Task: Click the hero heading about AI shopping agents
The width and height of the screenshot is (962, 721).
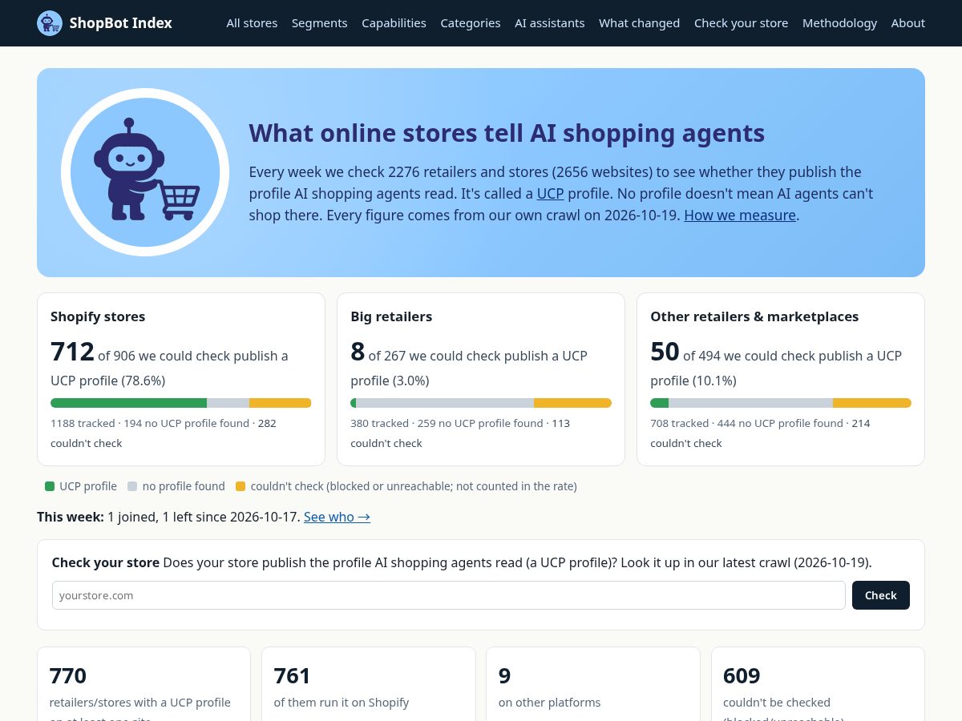Action: coord(507,133)
